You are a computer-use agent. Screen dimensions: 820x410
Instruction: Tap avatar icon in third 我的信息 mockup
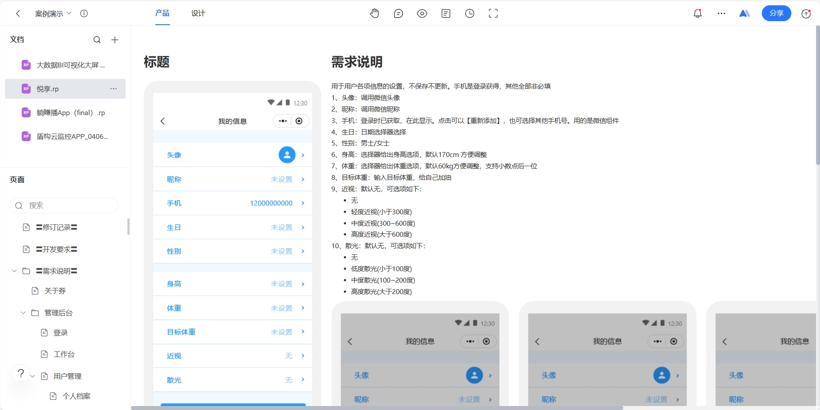click(x=662, y=375)
